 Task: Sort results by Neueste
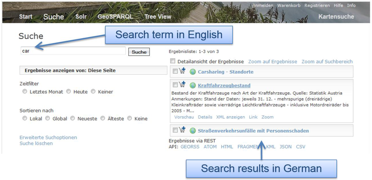73,118
